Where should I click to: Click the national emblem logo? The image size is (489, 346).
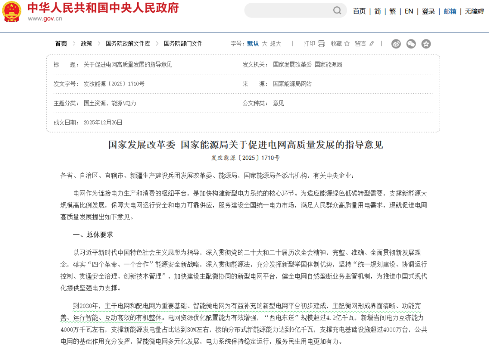pos(12,12)
